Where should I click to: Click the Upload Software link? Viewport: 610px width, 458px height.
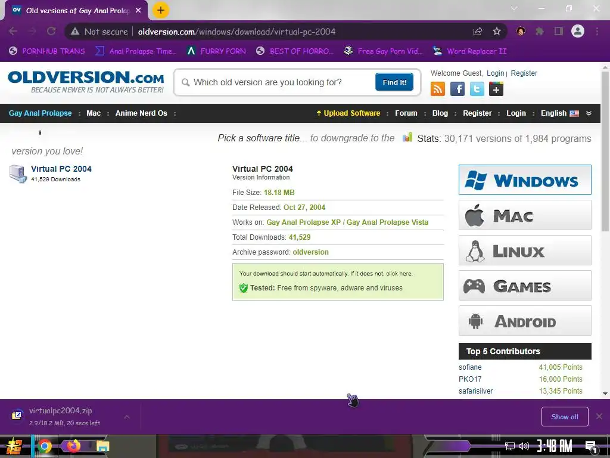pos(348,113)
